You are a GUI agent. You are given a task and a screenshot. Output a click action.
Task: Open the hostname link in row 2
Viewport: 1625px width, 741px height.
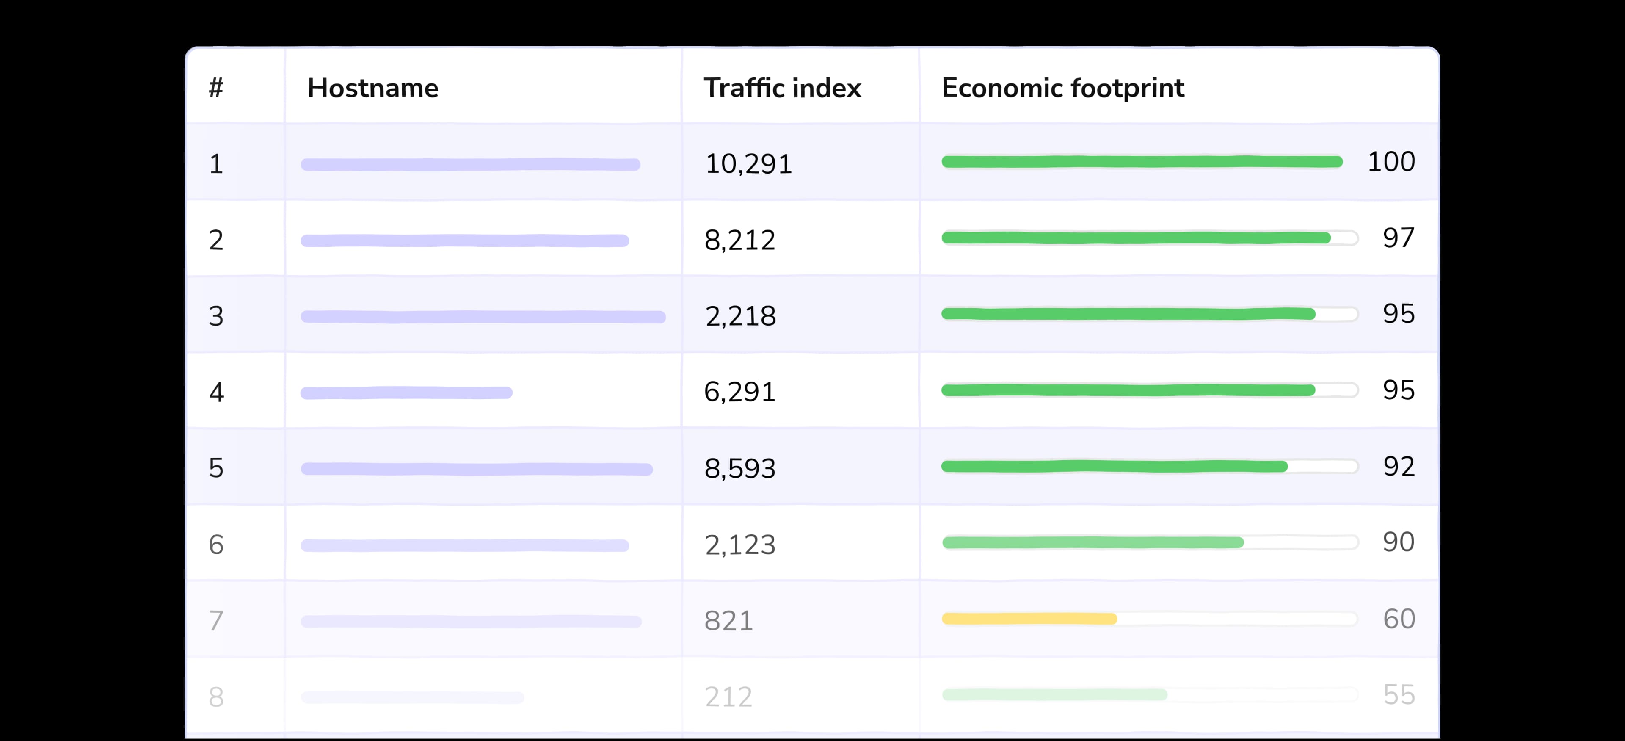pos(464,241)
